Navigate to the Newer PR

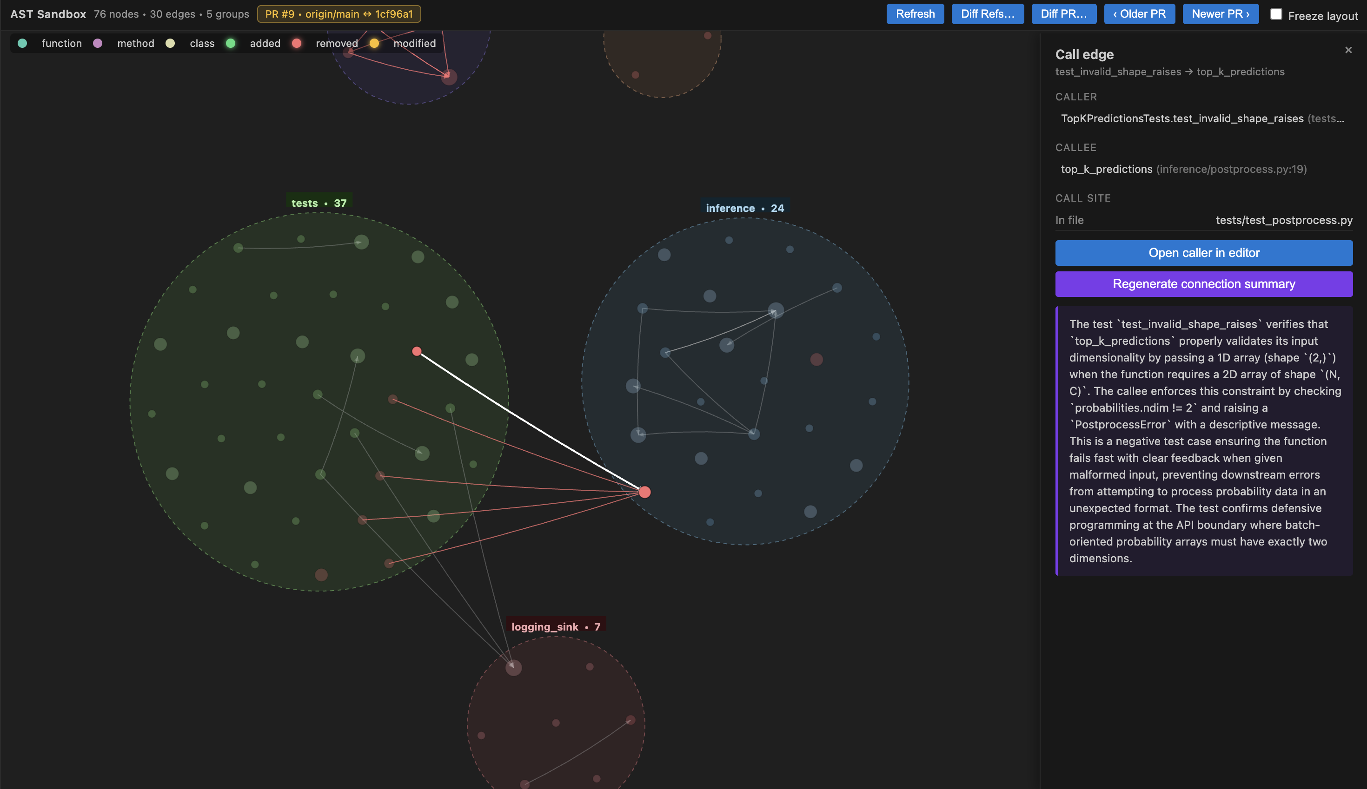pyautogui.click(x=1220, y=14)
